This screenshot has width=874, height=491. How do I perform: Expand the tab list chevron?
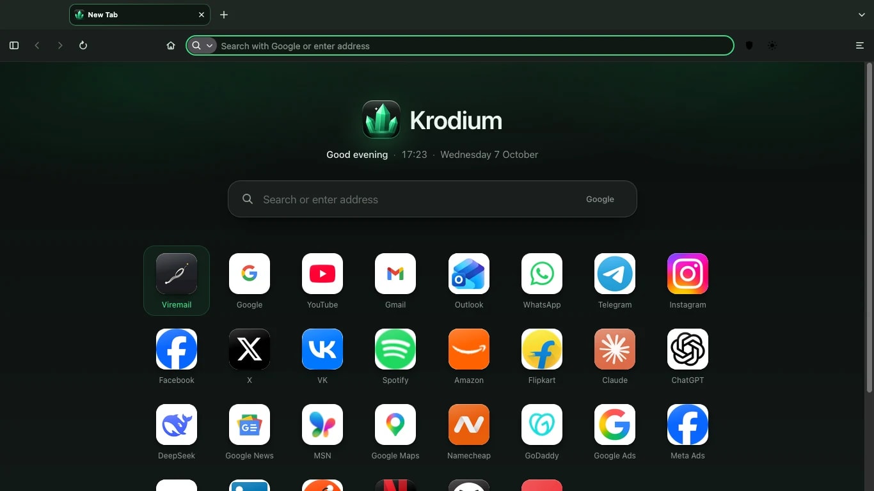862,15
